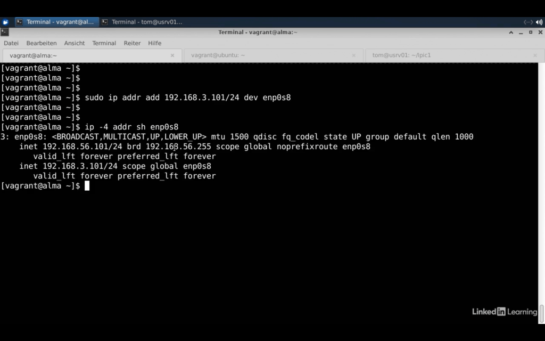Close the vagrant@ubuntu tab
Screen dimensions: 545x341
pyautogui.click(x=354, y=55)
